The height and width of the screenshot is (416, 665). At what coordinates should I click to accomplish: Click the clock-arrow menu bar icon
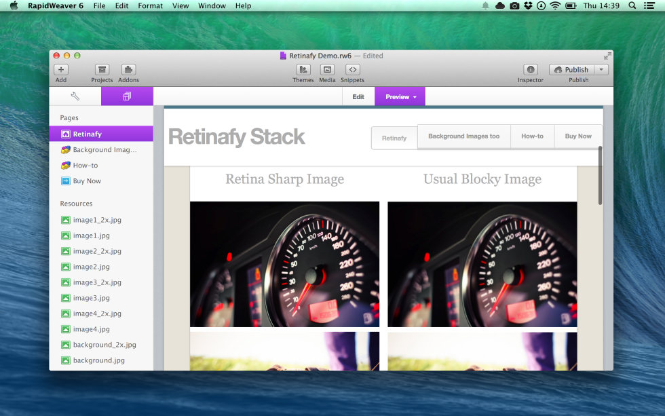tap(541, 5)
